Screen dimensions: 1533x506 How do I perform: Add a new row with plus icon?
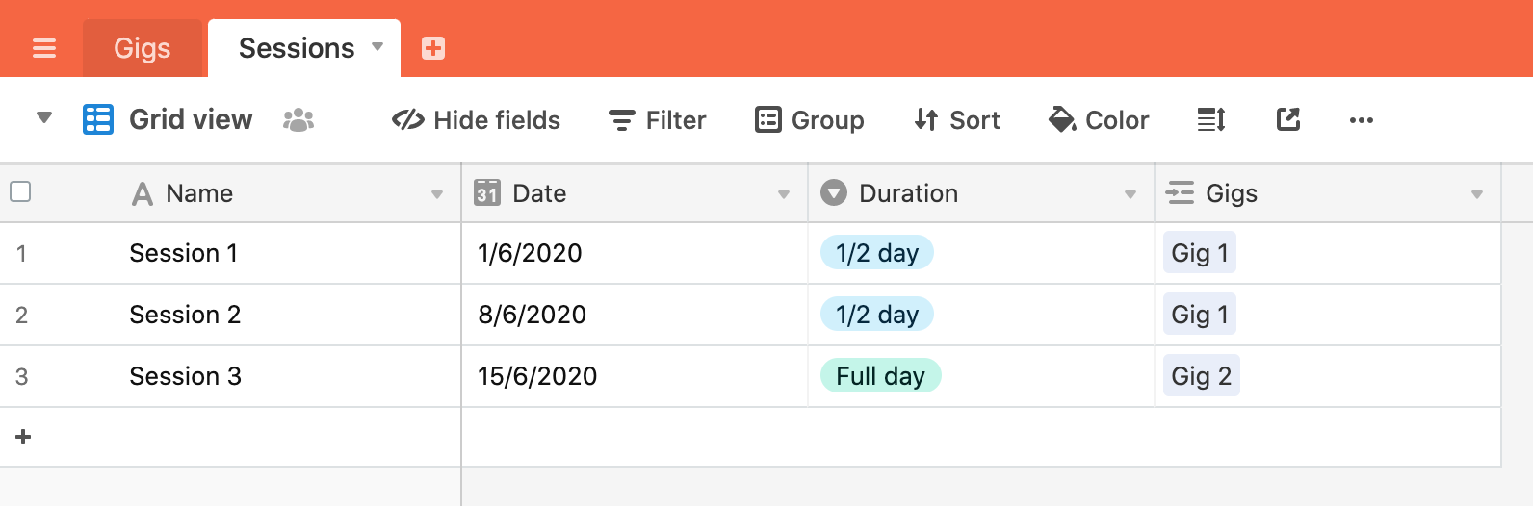[x=24, y=437]
